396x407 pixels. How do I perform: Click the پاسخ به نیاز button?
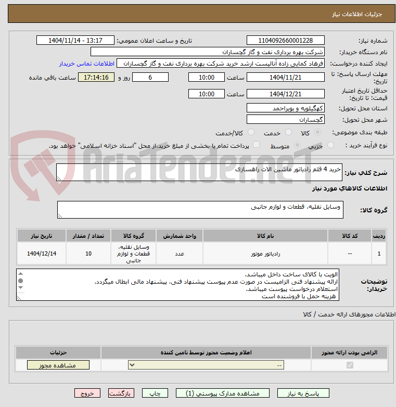point(303,393)
